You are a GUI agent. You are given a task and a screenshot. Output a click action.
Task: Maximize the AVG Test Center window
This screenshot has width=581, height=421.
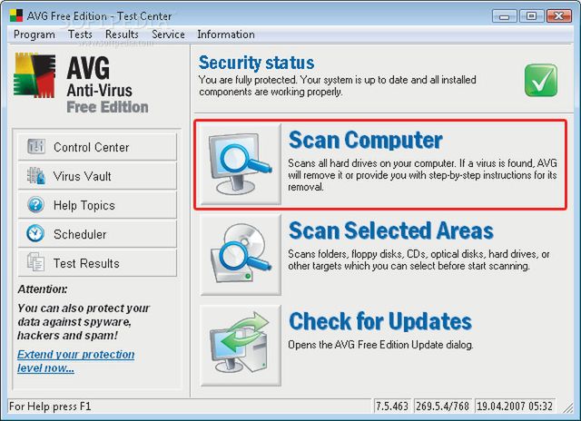pos(531,16)
